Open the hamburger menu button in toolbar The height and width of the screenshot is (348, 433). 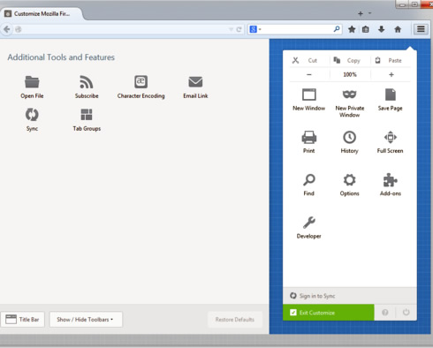(421, 29)
